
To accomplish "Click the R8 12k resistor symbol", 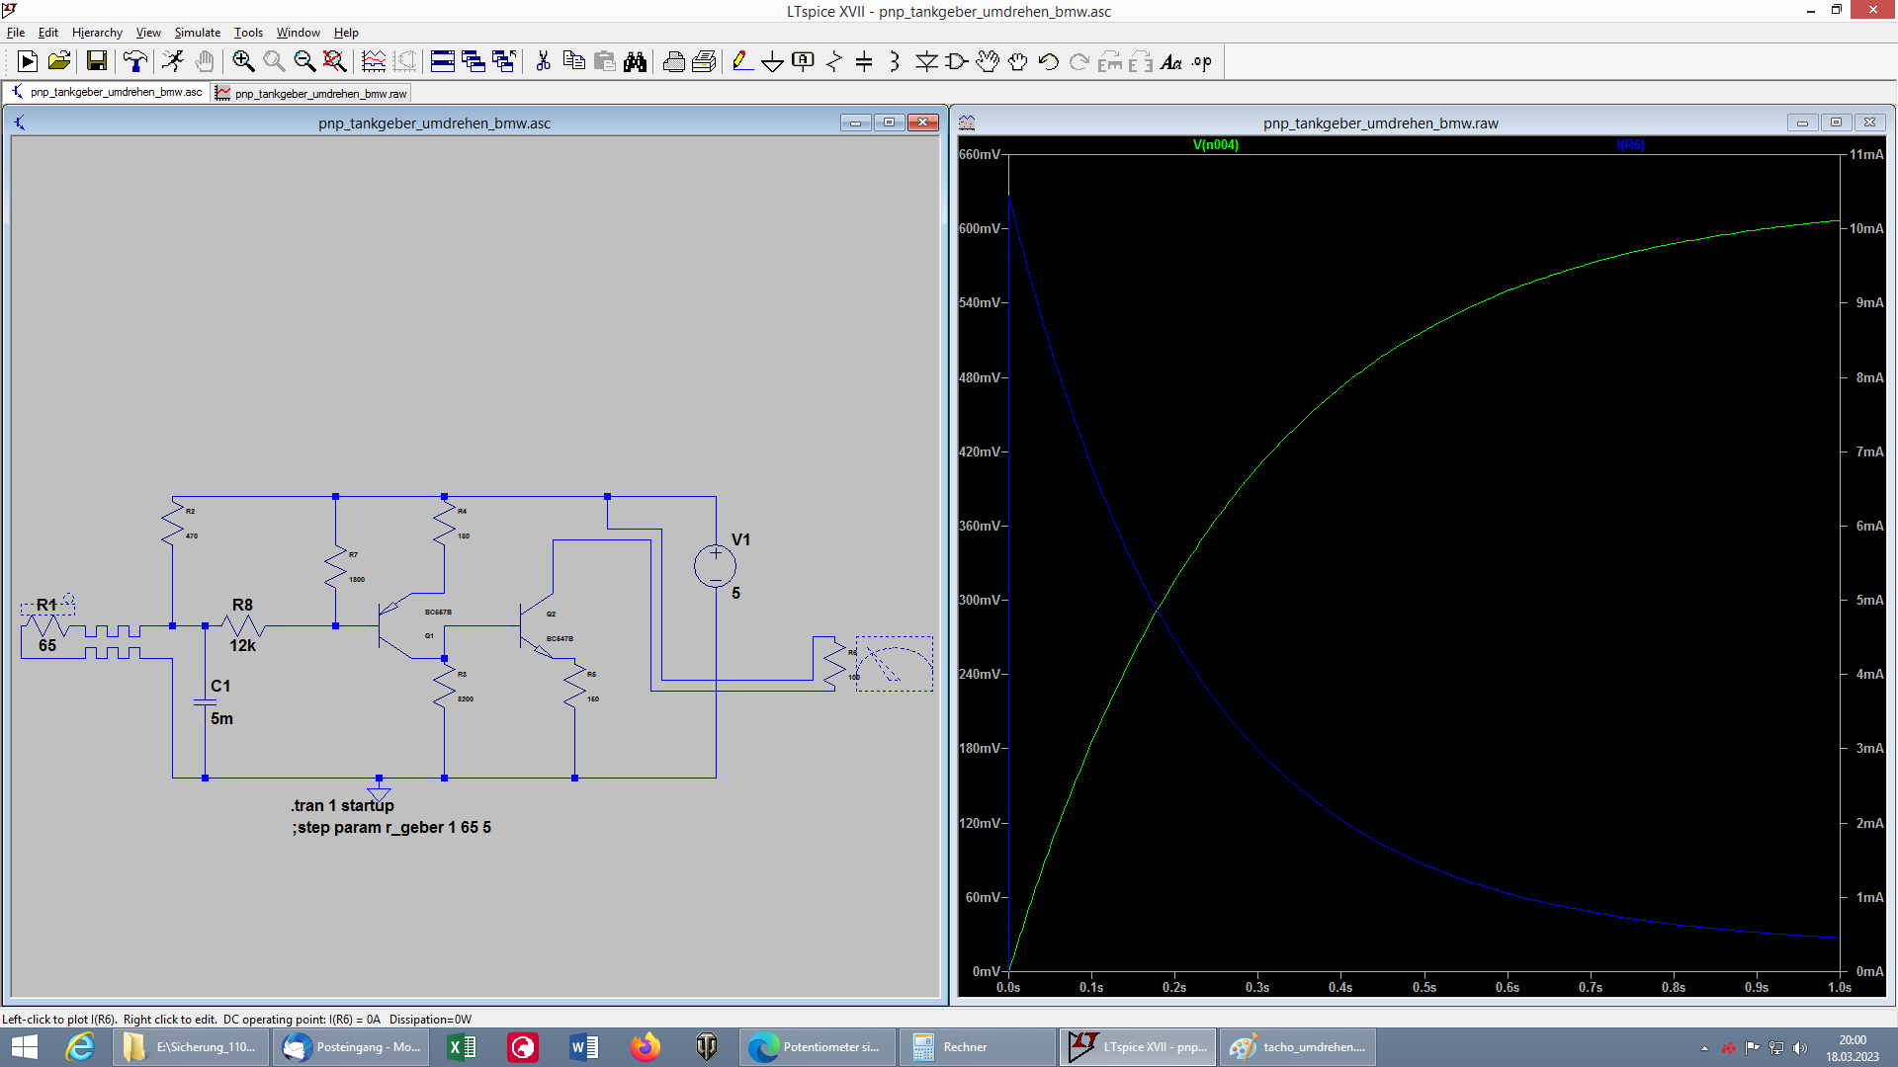I will point(243,625).
